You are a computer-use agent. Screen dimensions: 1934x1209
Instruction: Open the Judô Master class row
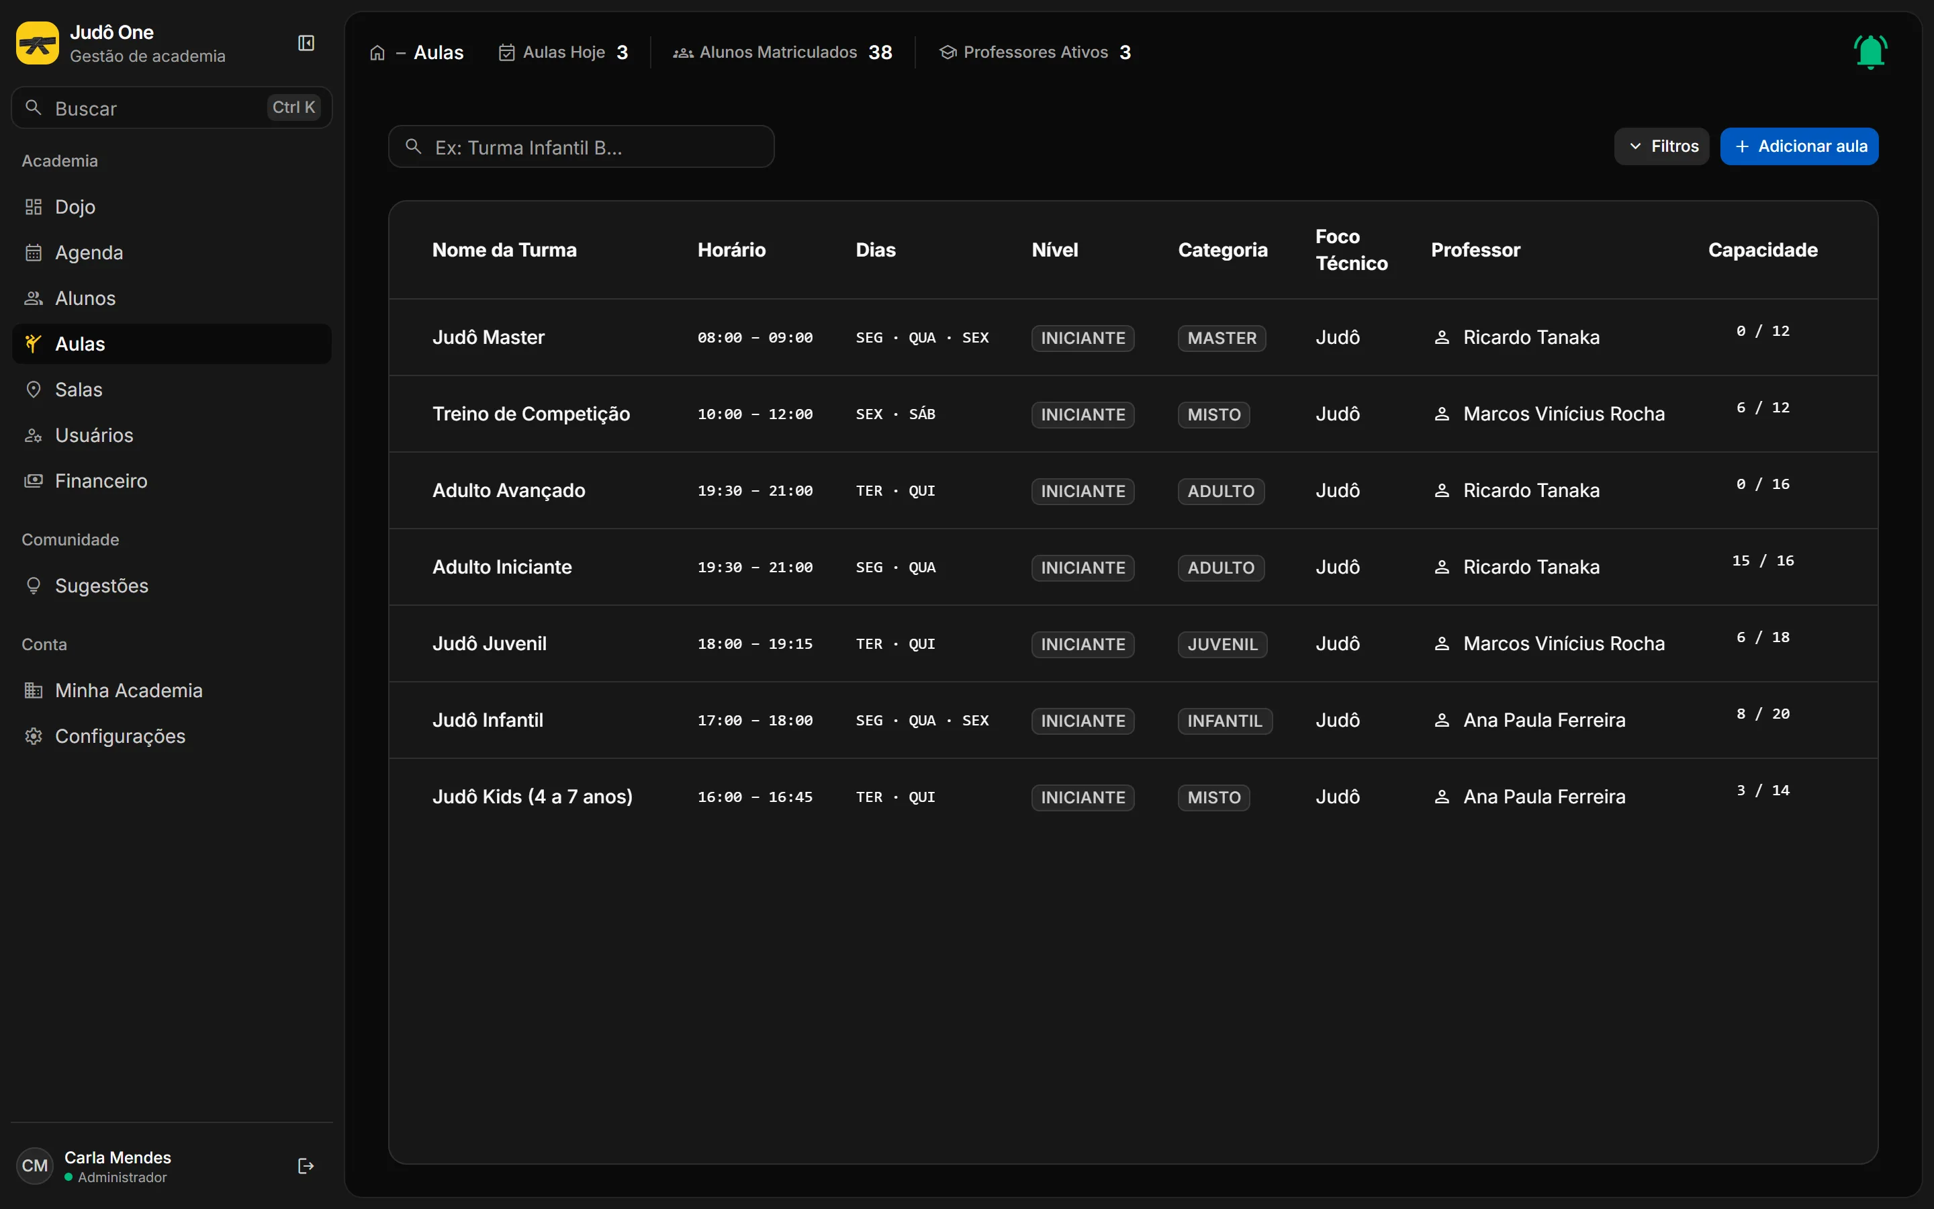click(x=1134, y=337)
